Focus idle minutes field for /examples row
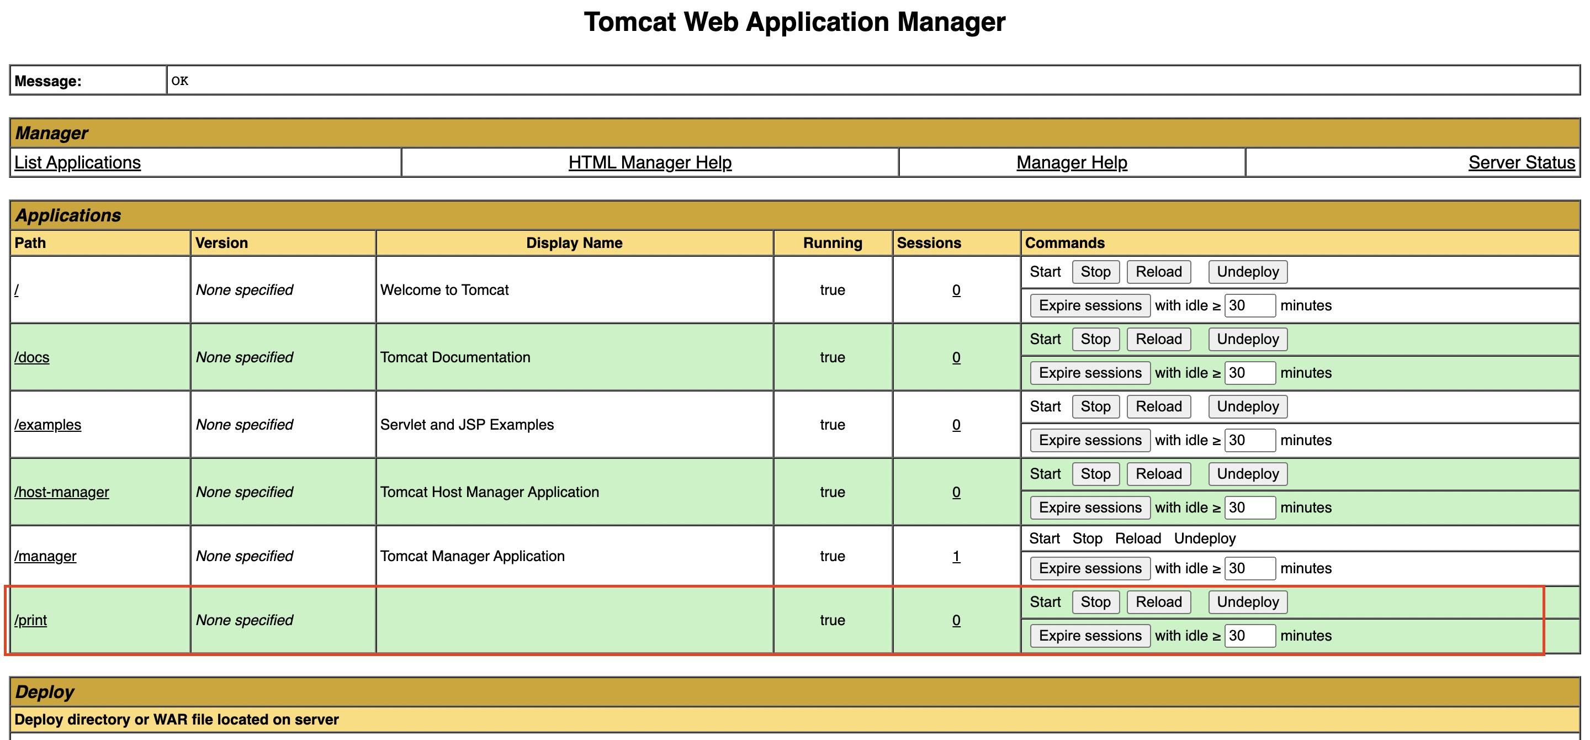This screenshot has width=1590, height=740. click(x=1250, y=440)
